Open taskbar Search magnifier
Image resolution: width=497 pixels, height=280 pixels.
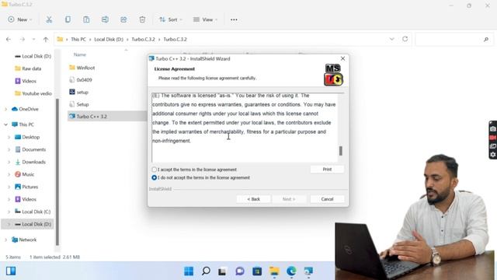coord(206,271)
